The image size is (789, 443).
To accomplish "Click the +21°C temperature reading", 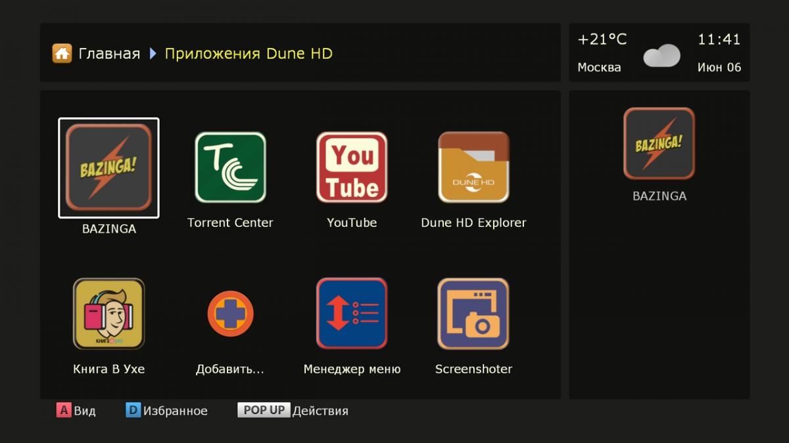I will click(602, 39).
